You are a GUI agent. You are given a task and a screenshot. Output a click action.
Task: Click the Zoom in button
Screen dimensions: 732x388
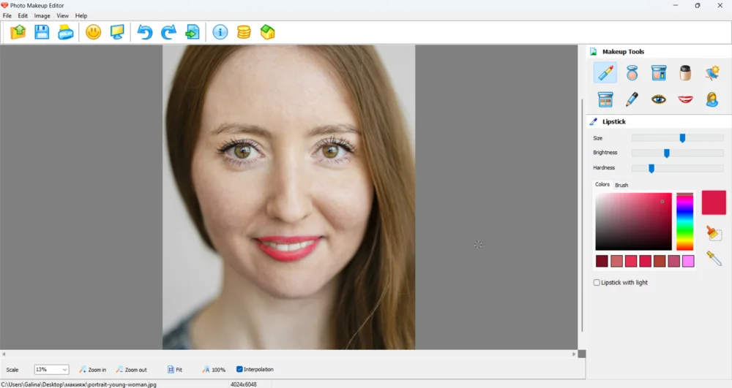(x=92, y=370)
